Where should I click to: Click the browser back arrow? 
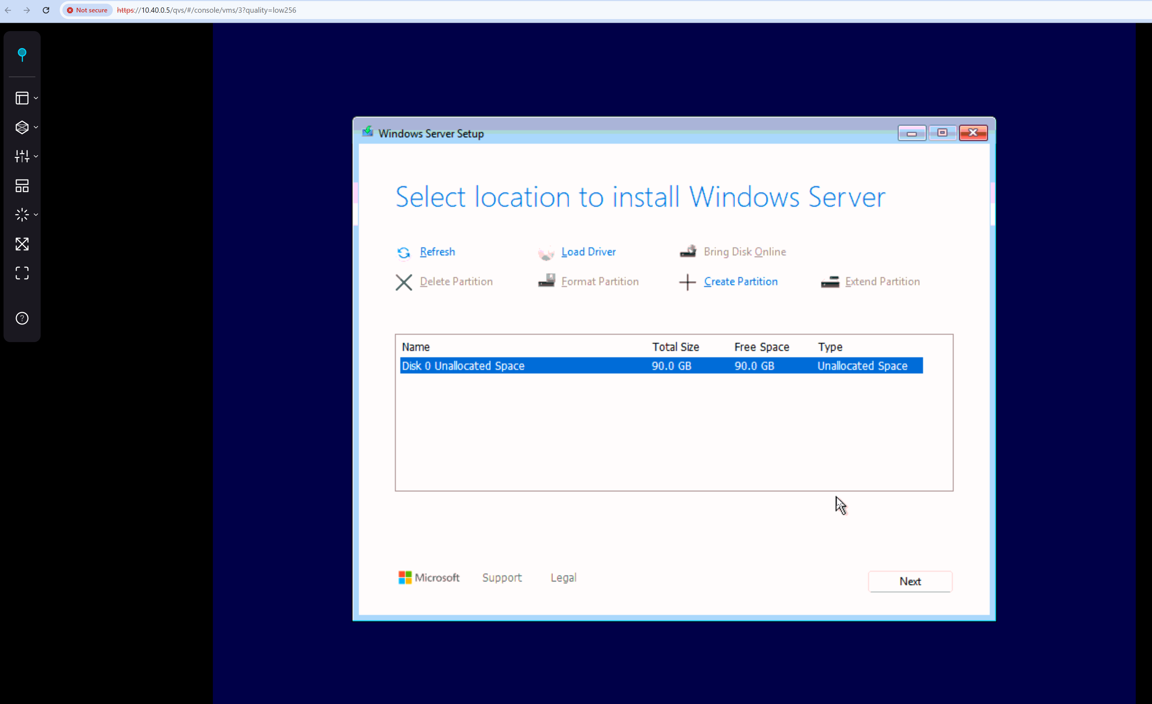coord(8,10)
